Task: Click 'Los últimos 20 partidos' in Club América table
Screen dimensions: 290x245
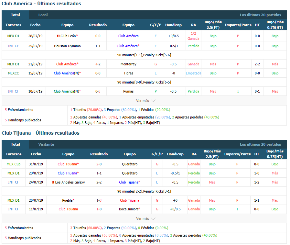Action: 260,15
